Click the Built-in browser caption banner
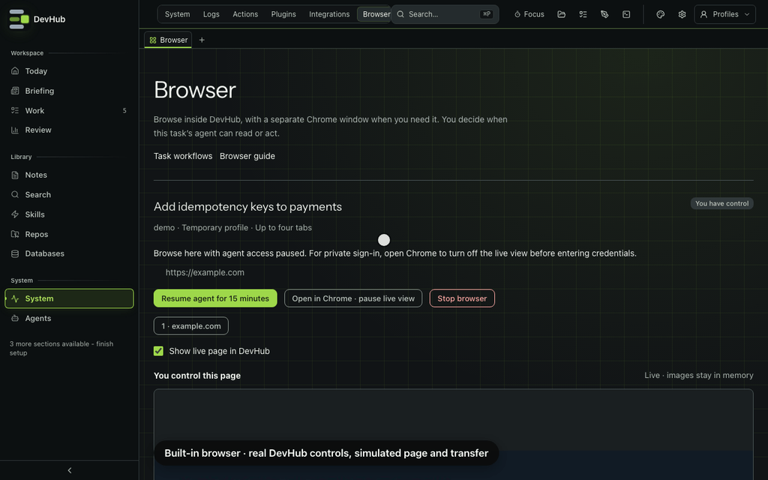 [326, 453]
